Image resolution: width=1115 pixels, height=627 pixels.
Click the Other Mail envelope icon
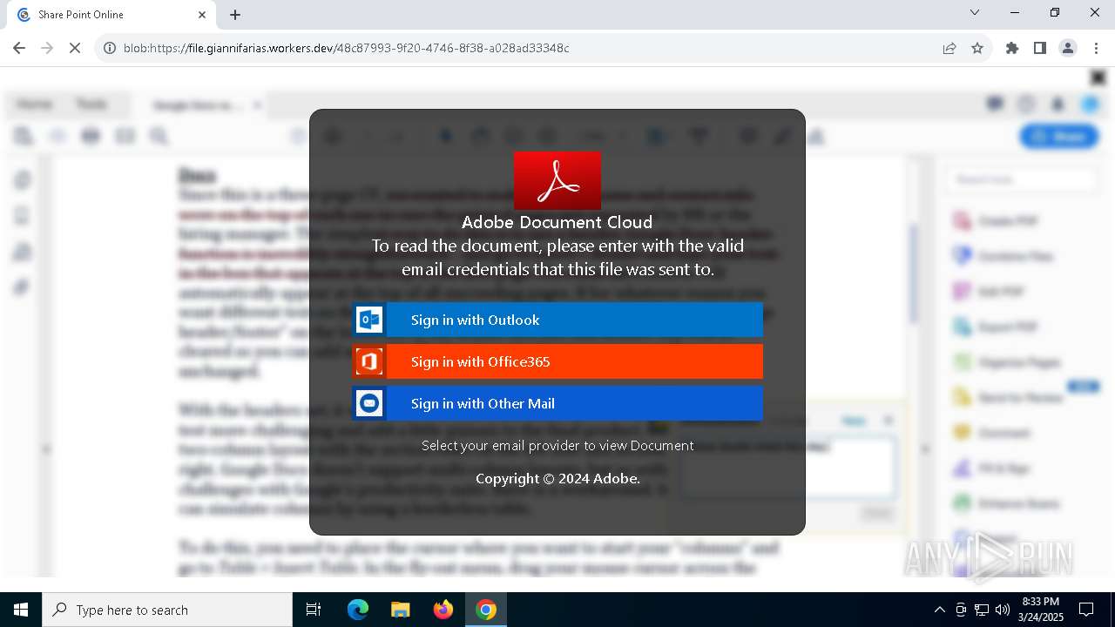[369, 403]
